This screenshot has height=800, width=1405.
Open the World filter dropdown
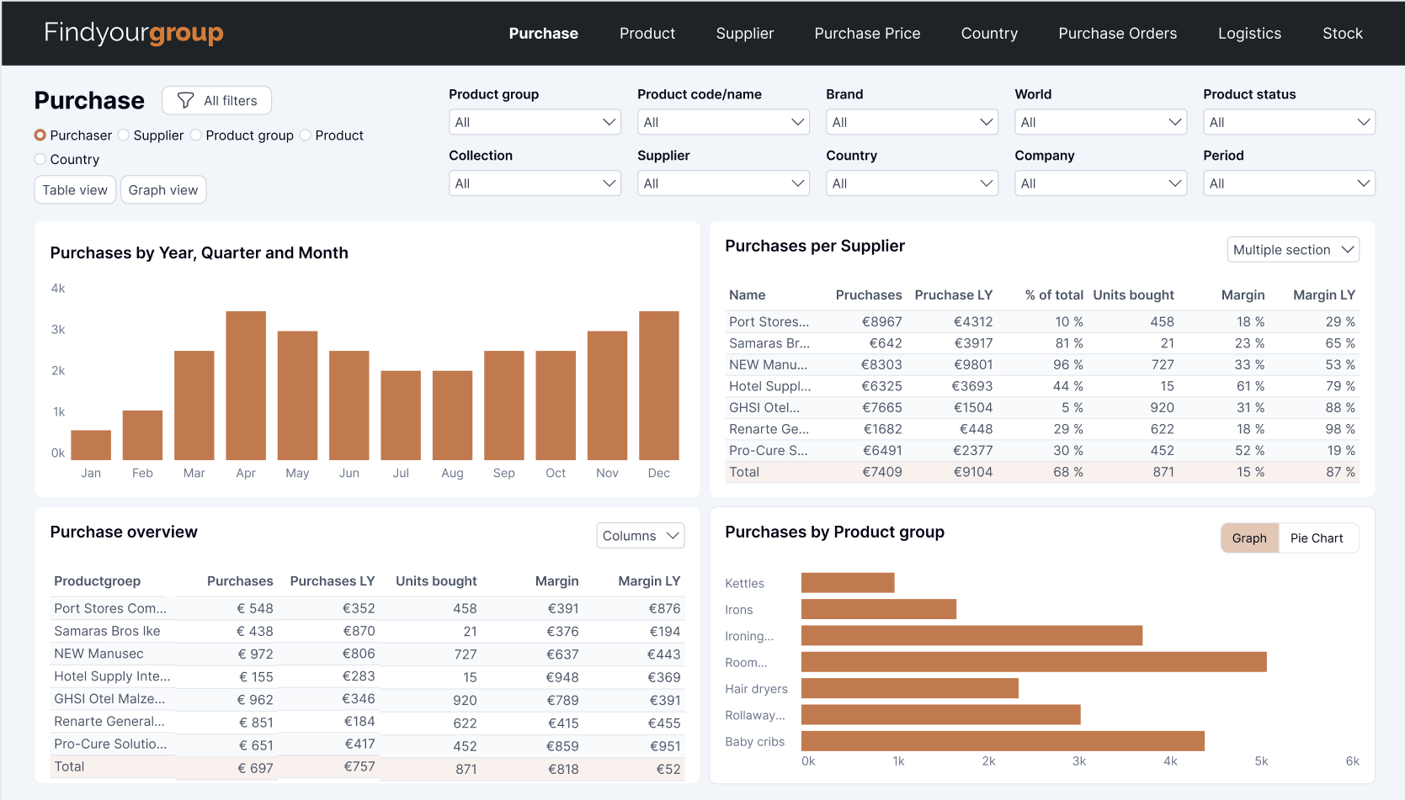(x=1101, y=122)
